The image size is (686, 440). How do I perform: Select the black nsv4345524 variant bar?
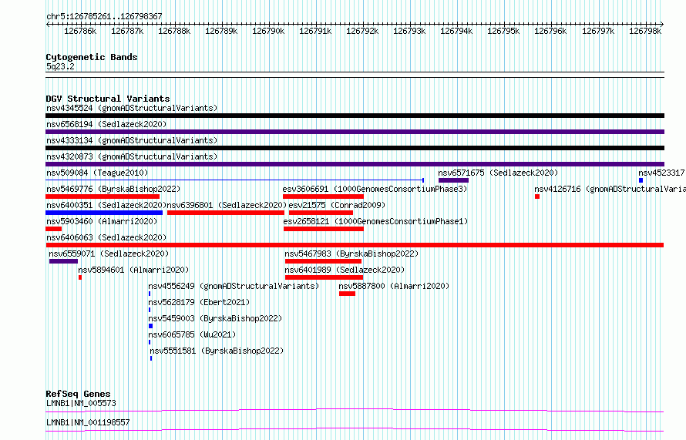click(x=355, y=116)
